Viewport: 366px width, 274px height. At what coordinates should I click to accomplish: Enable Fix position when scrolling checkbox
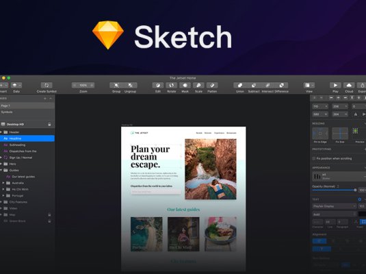(x=314, y=158)
